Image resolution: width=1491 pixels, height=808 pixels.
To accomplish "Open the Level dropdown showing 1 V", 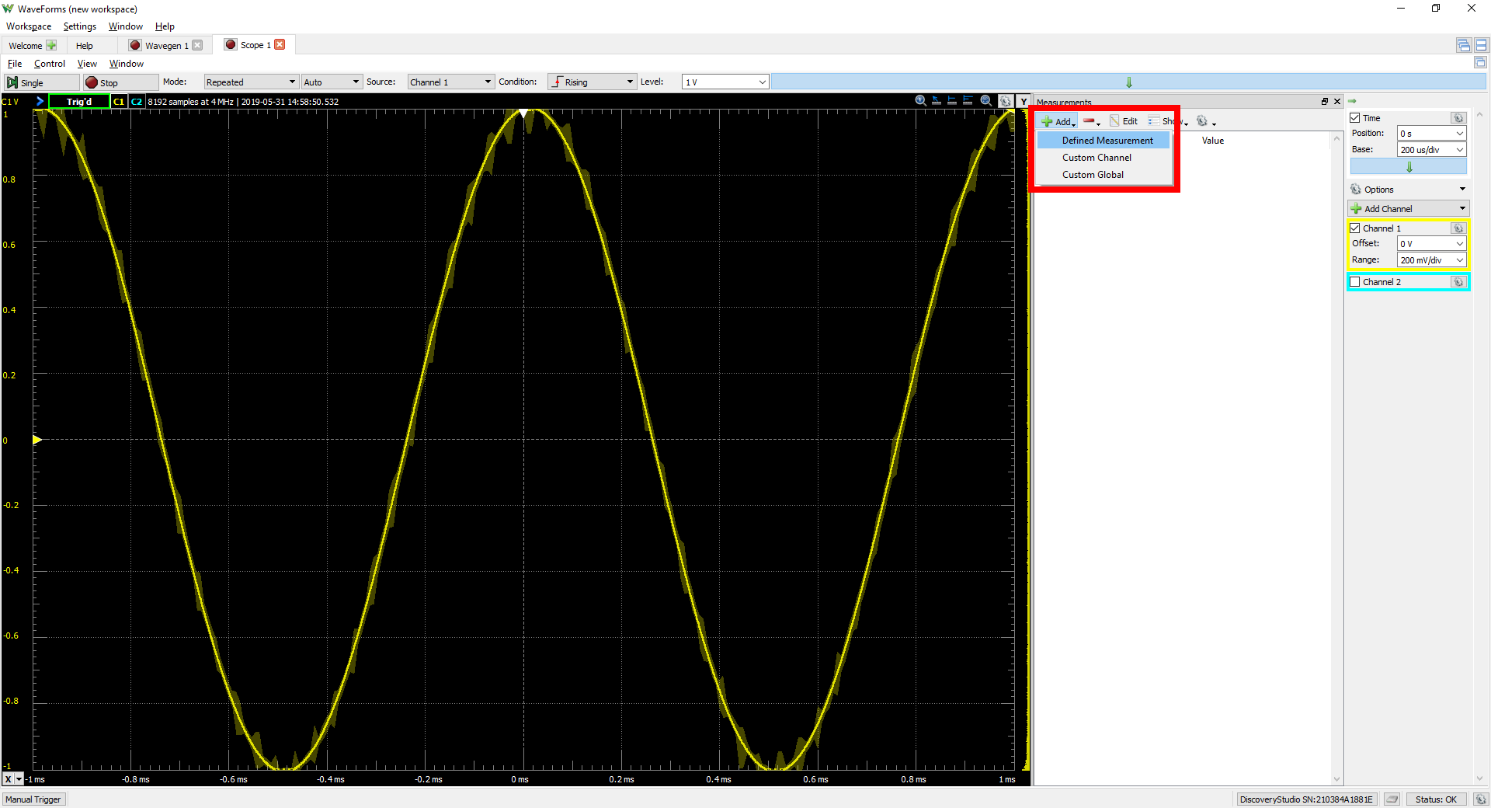I will (725, 82).
